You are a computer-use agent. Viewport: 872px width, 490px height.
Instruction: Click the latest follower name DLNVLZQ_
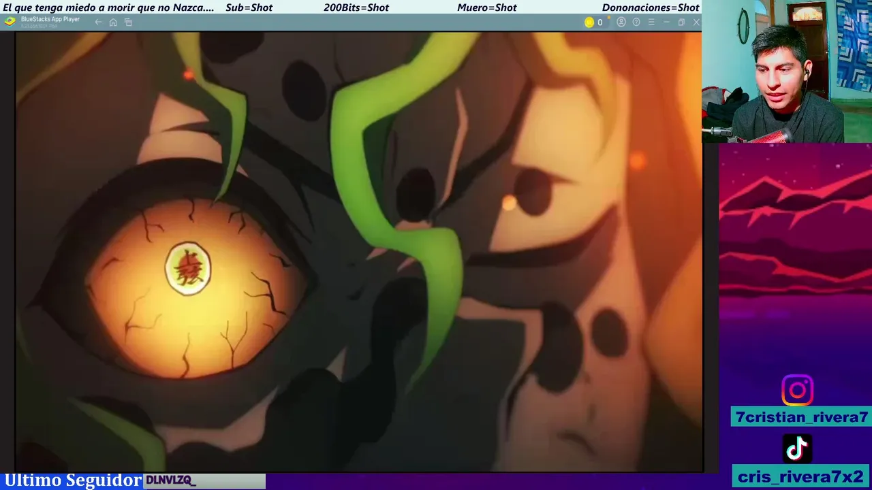[170, 480]
